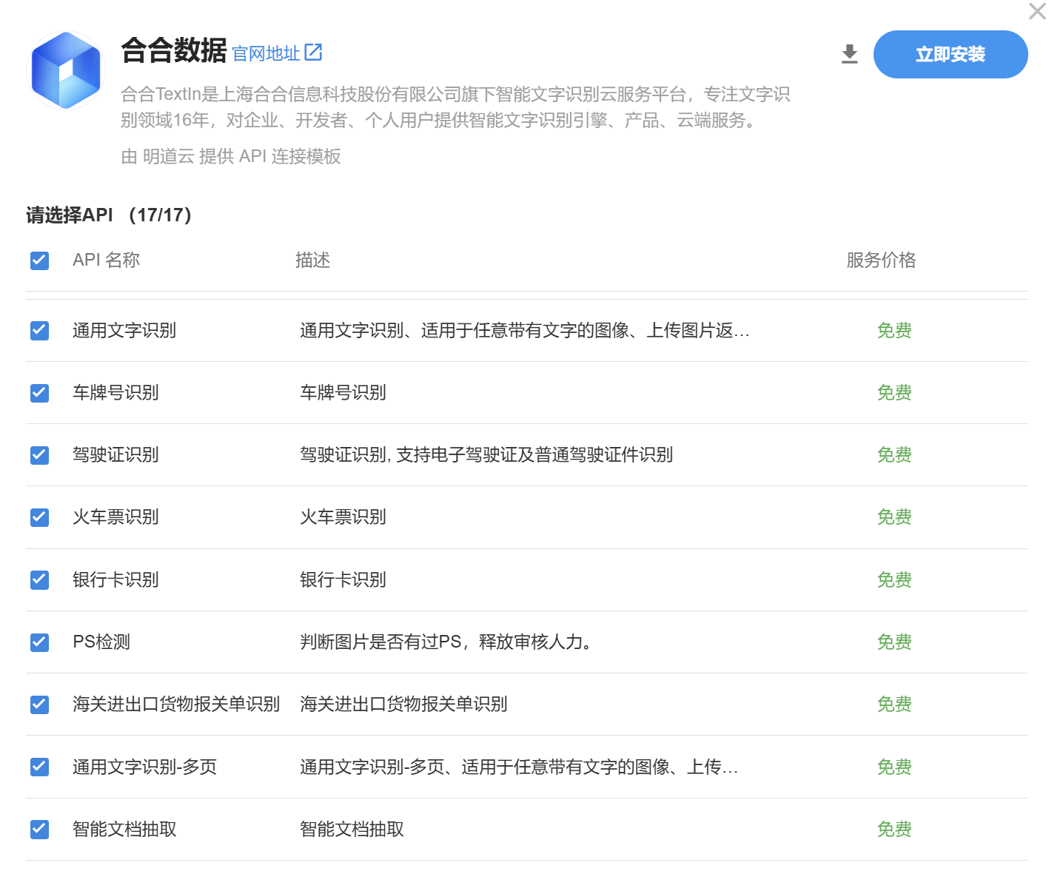Click the 服务价格 column header
This screenshot has height=874, width=1049.
click(x=881, y=260)
